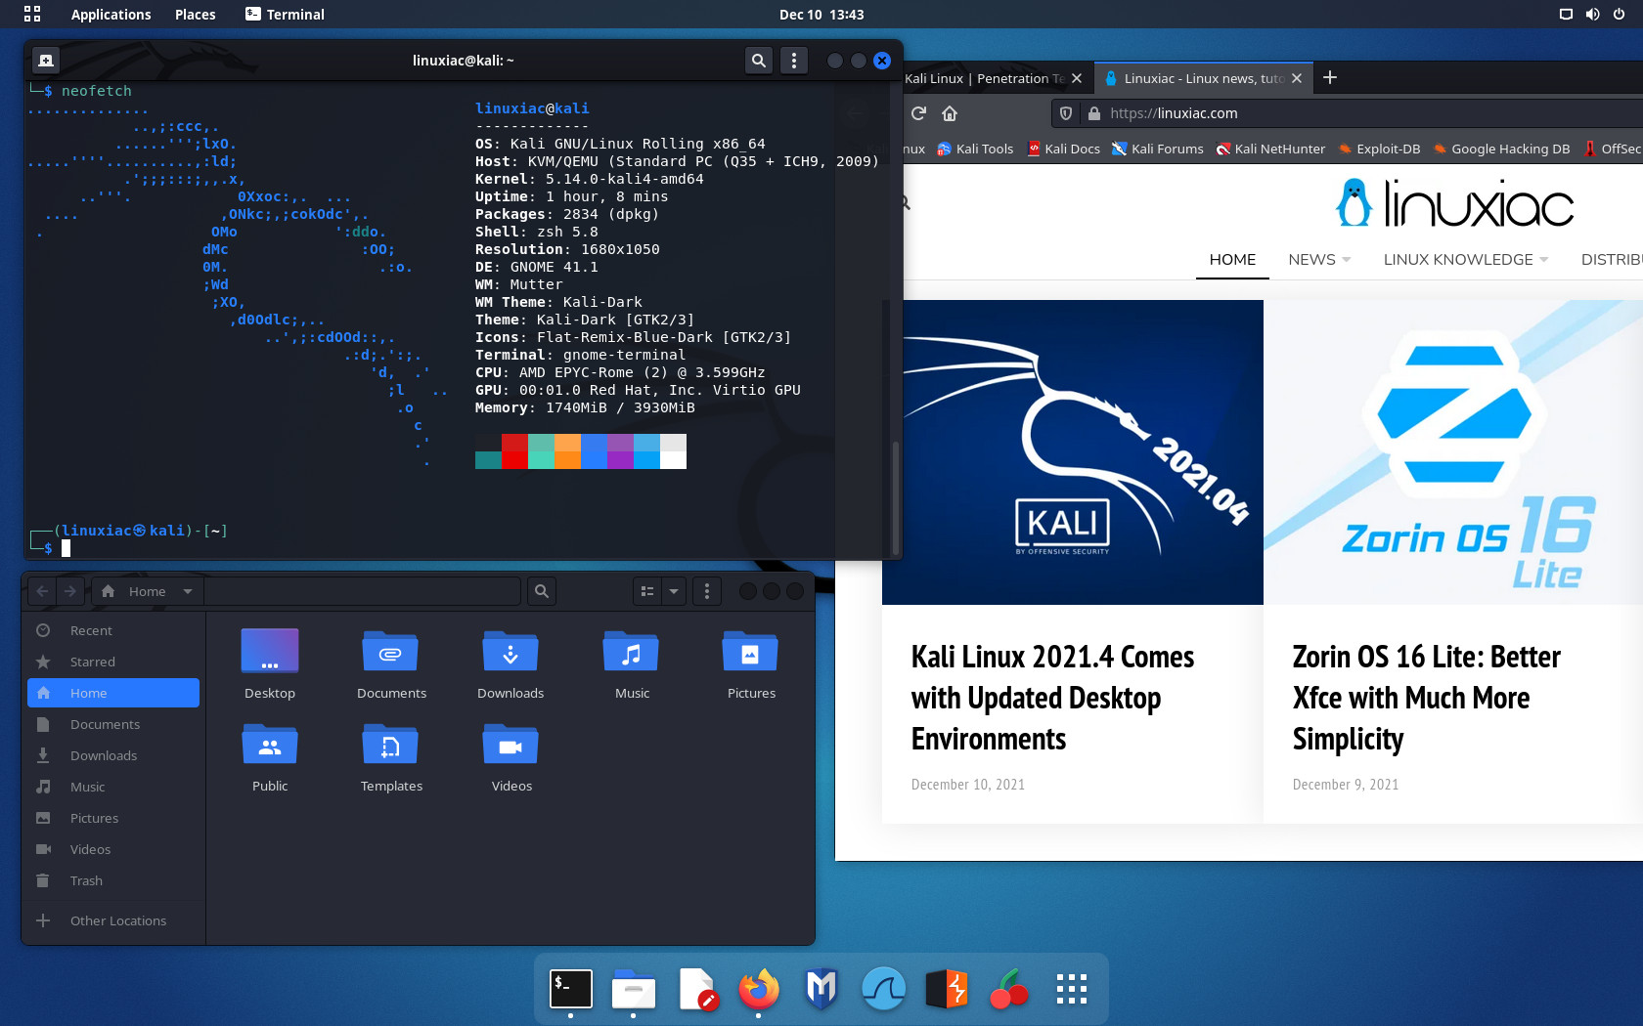Expand view options dropdown in Files
The height and width of the screenshot is (1026, 1643).
(x=674, y=591)
